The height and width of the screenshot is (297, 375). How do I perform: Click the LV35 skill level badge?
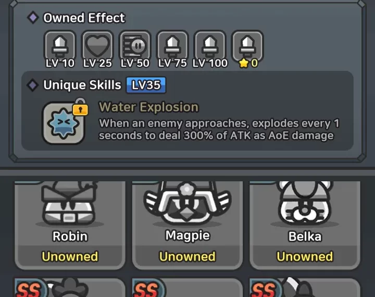(146, 85)
